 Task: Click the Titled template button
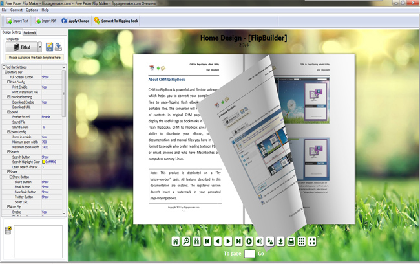(22, 47)
